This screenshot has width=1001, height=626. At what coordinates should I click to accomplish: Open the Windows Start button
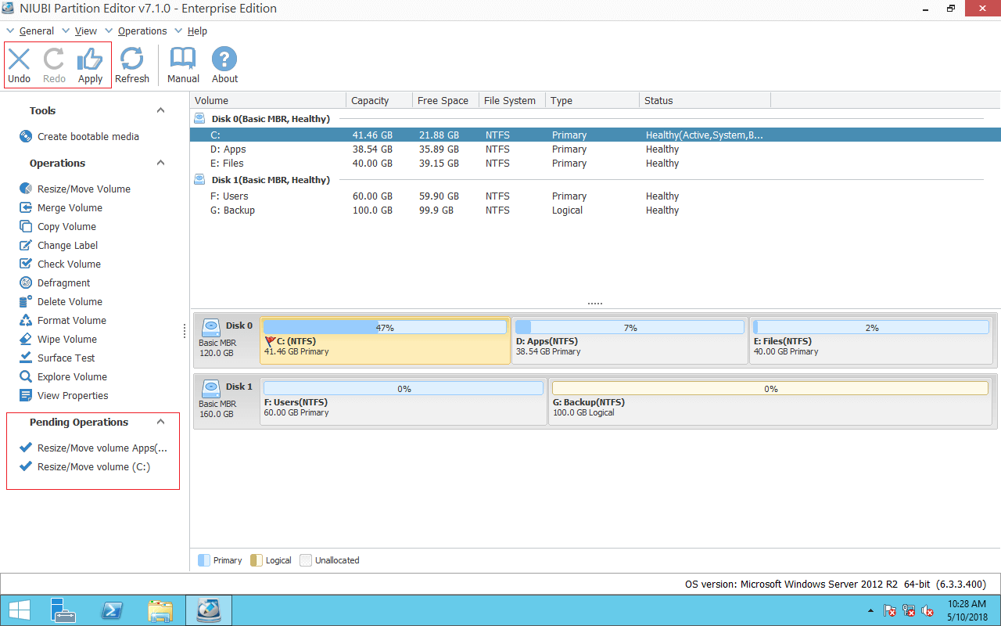pyautogui.click(x=19, y=610)
